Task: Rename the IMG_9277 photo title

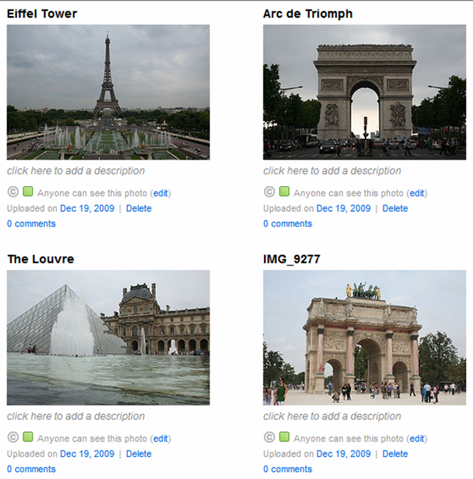Action: (291, 259)
